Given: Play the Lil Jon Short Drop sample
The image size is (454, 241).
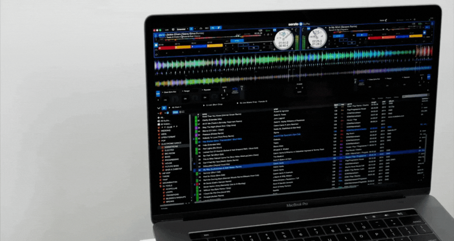Looking at the screenshot, I should 204,105.
